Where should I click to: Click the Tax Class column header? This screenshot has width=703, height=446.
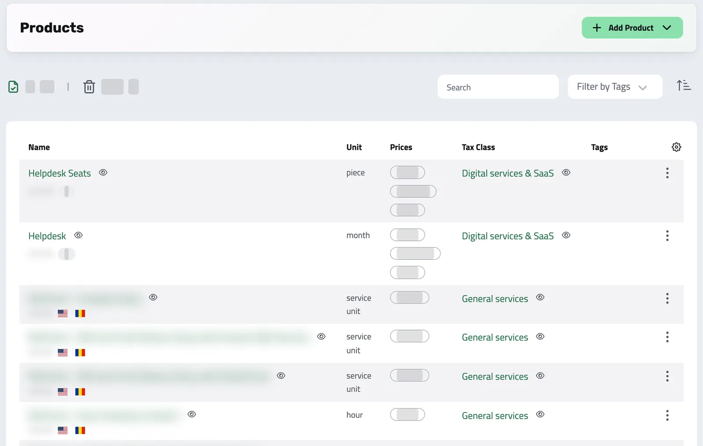[478, 147]
